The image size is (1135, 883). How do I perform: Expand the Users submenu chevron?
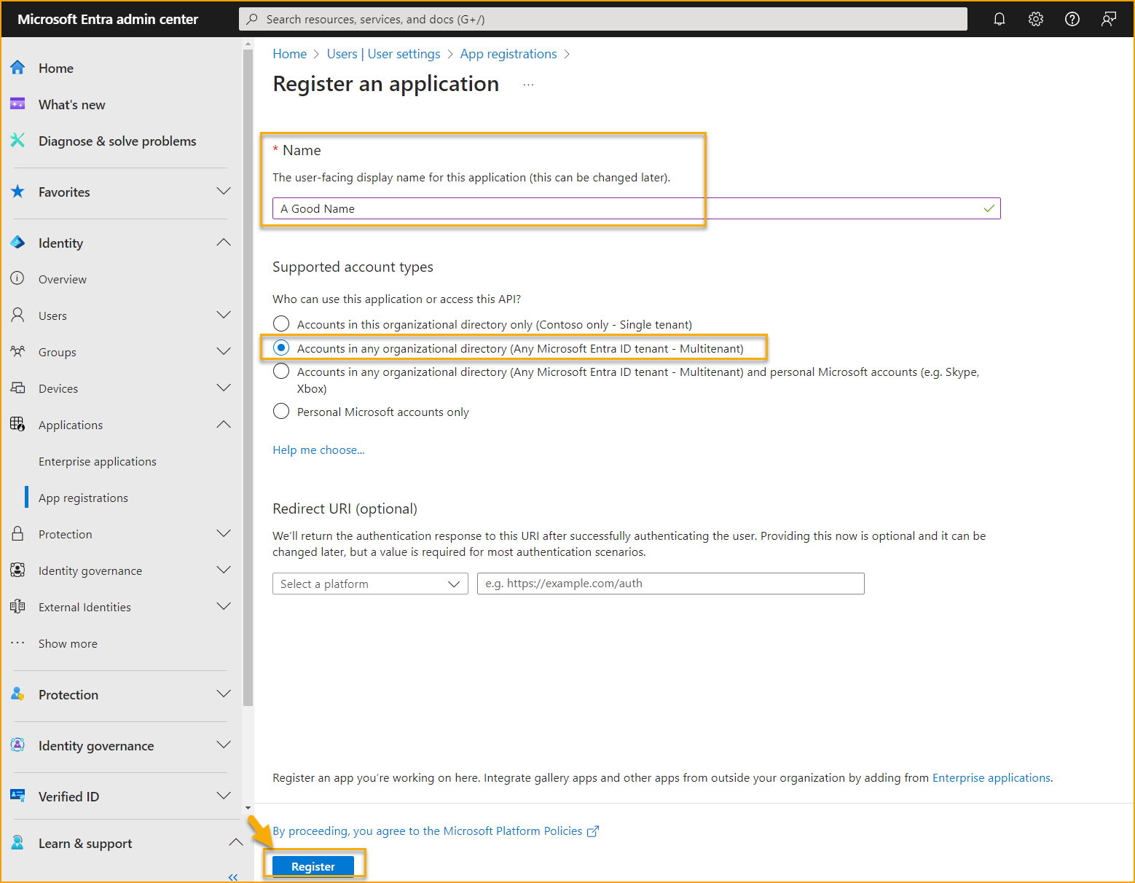click(x=224, y=315)
